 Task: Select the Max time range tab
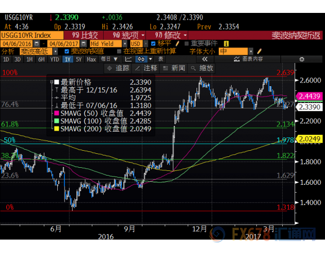click(91, 59)
